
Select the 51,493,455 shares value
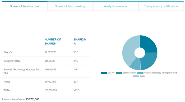[50, 82]
